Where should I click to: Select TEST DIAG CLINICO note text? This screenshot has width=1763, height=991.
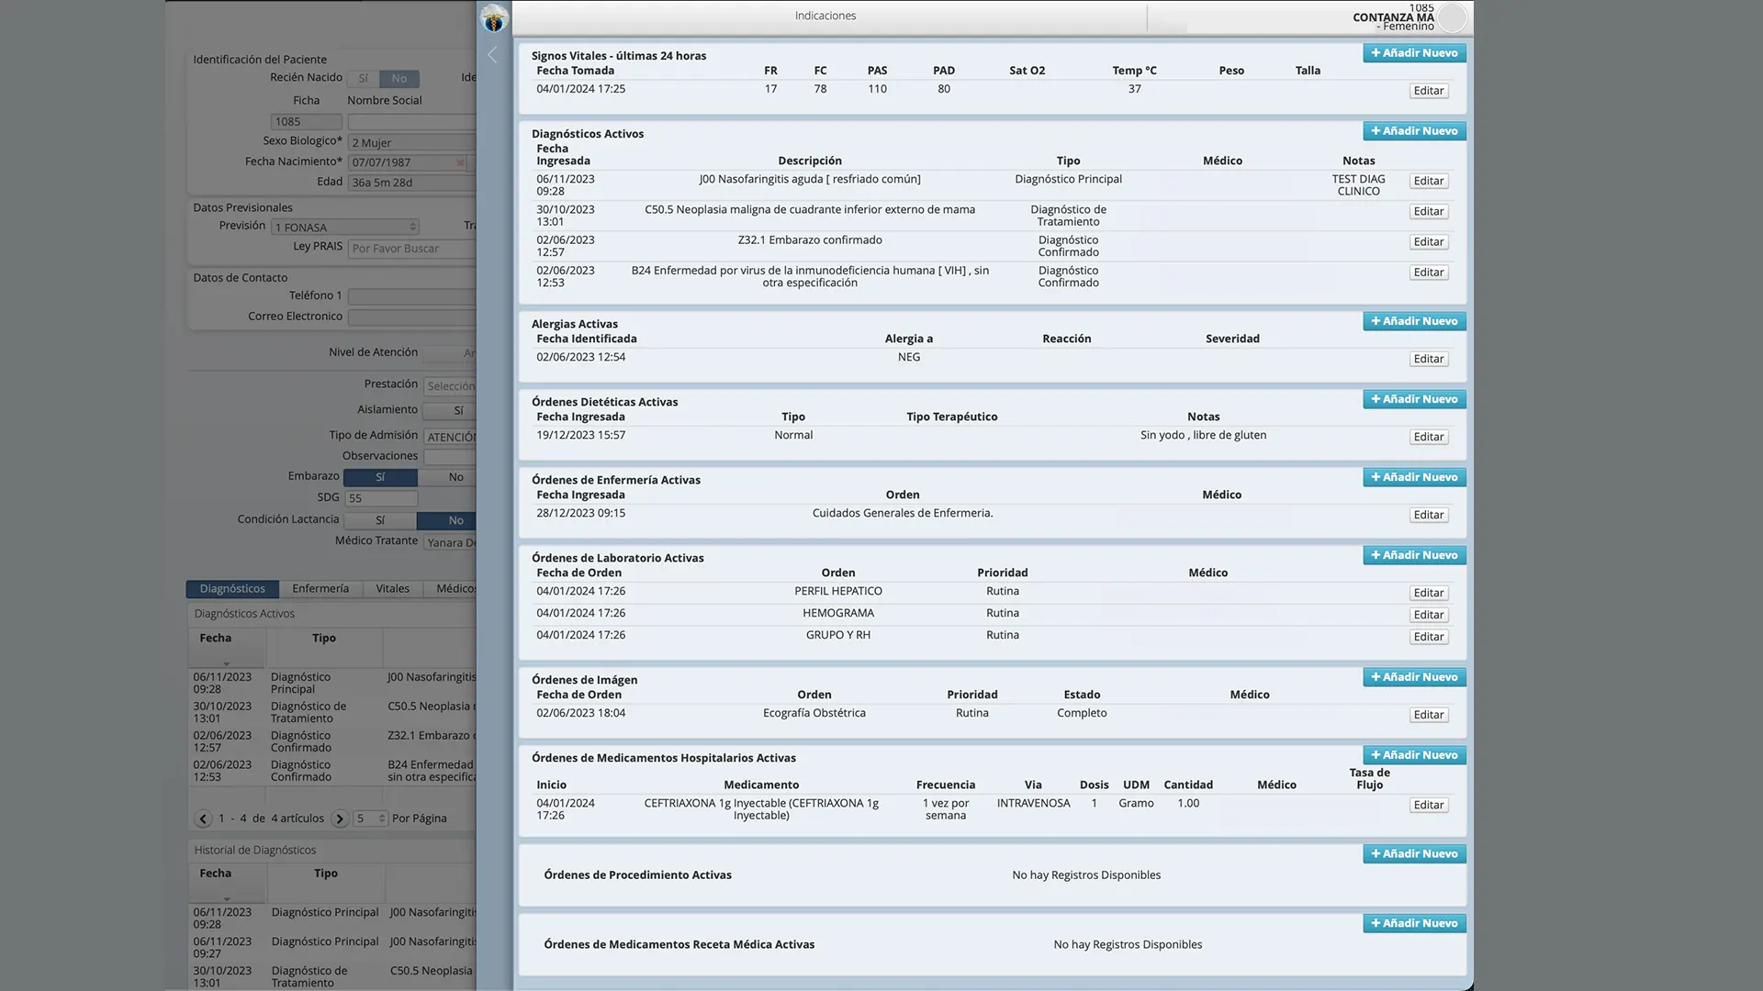click(x=1358, y=185)
